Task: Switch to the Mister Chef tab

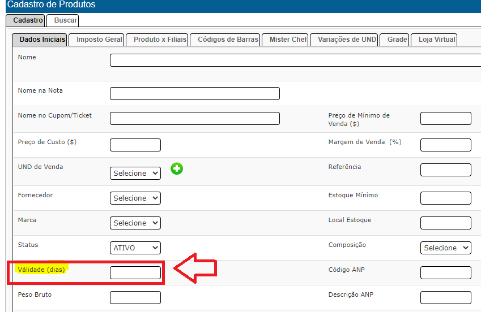Action: tap(285, 40)
